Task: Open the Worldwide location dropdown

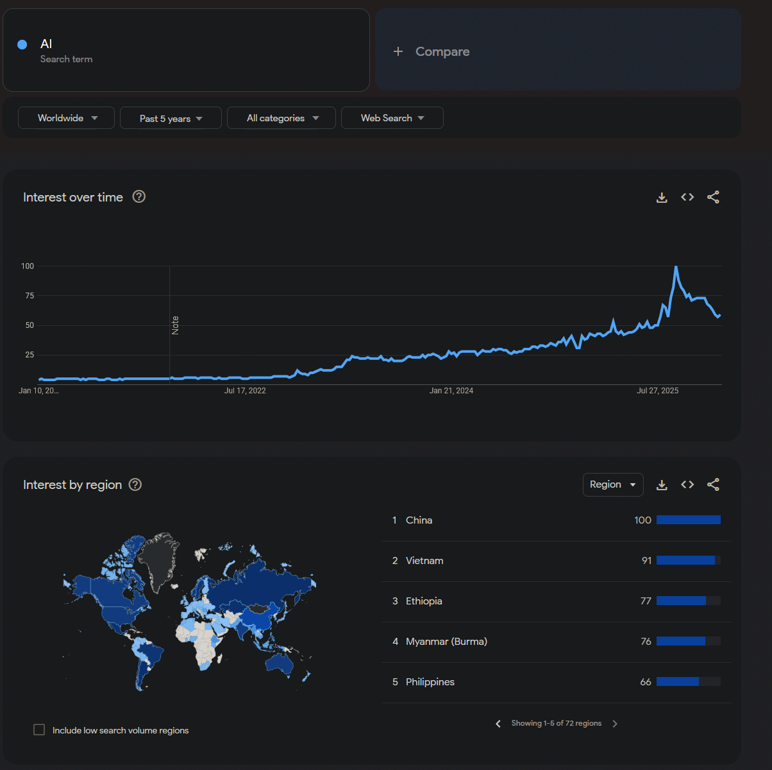Action: pos(66,118)
